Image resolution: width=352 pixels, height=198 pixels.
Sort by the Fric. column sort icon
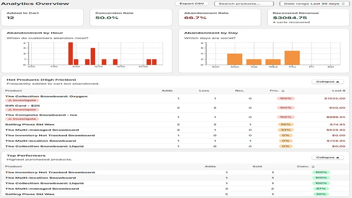[283, 91]
